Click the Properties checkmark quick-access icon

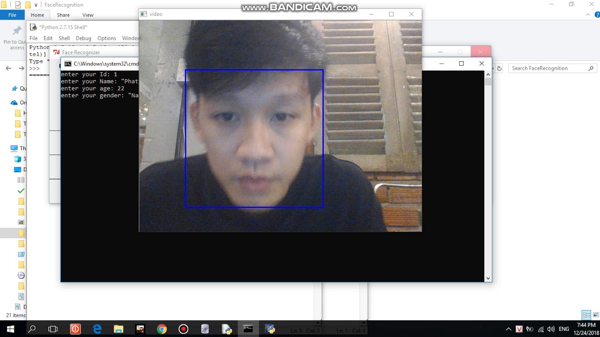pyautogui.click(x=18, y=5)
